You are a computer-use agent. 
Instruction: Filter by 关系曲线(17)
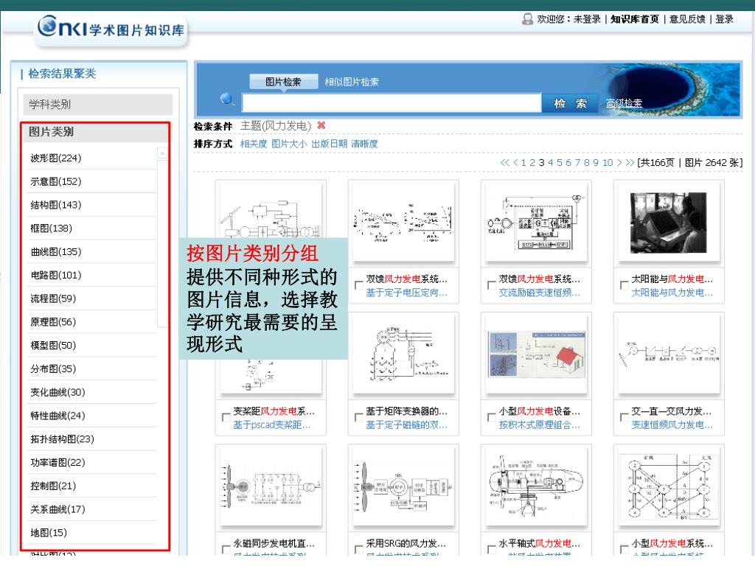(58, 510)
